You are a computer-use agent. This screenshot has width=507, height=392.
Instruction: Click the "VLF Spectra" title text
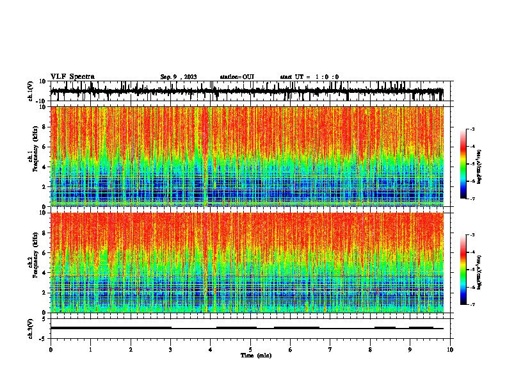tap(73, 77)
